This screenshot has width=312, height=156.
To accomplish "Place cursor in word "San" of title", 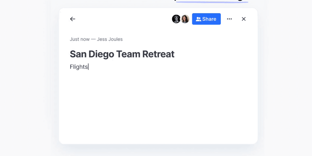I will tap(78, 54).
